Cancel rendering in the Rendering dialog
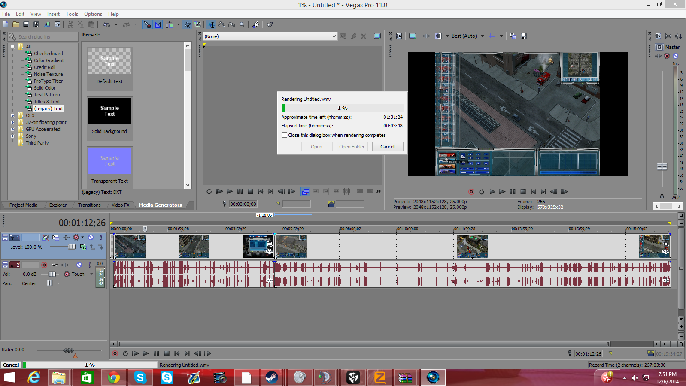 [387, 147]
